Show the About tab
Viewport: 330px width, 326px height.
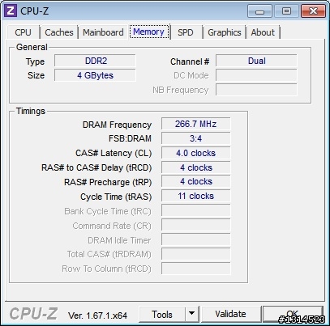point(263,32)
